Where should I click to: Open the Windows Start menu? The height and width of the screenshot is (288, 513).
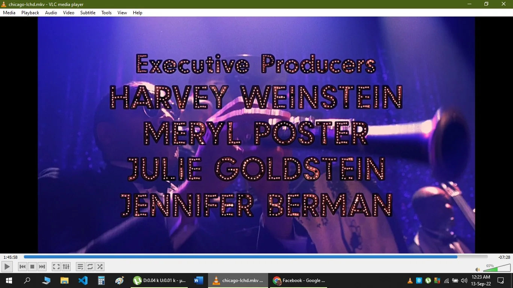coord(9,280)
